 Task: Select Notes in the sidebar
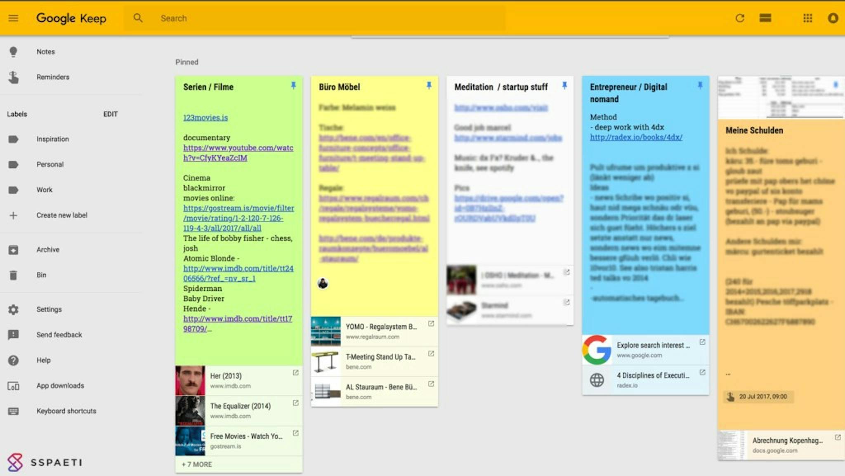[45, 52]
